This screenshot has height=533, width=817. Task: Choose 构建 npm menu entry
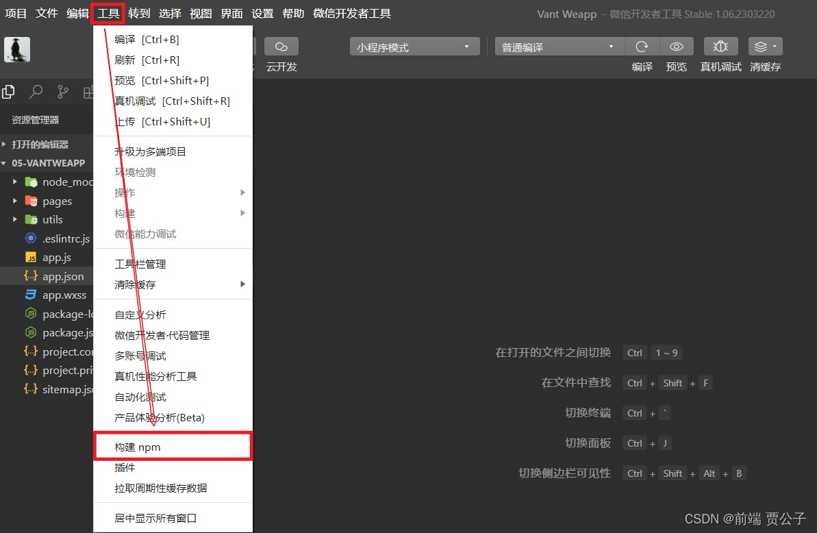coord(173,447)
